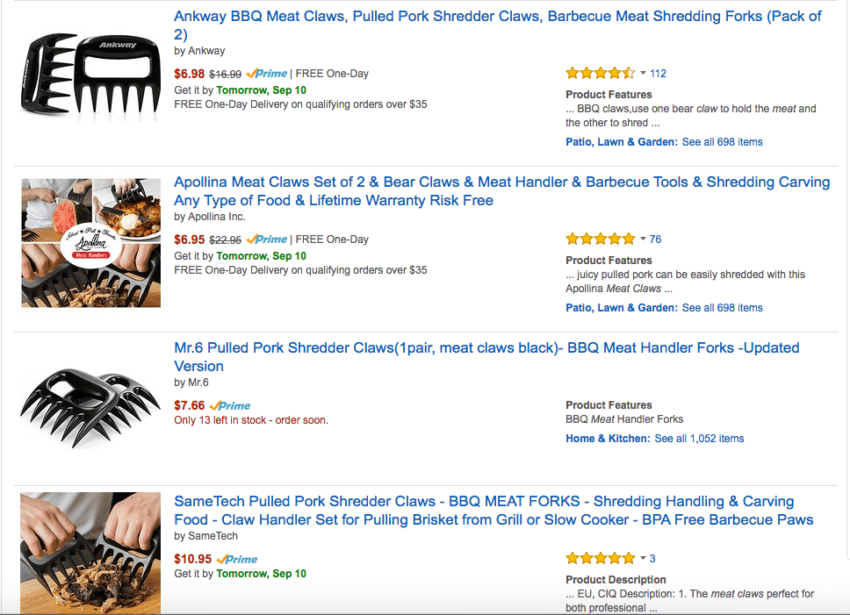Open Mr.6 Pulled Pork Shredder Claws listing
Image resolution: width=850 pixels, height=615 pixels.
(486, 357)
